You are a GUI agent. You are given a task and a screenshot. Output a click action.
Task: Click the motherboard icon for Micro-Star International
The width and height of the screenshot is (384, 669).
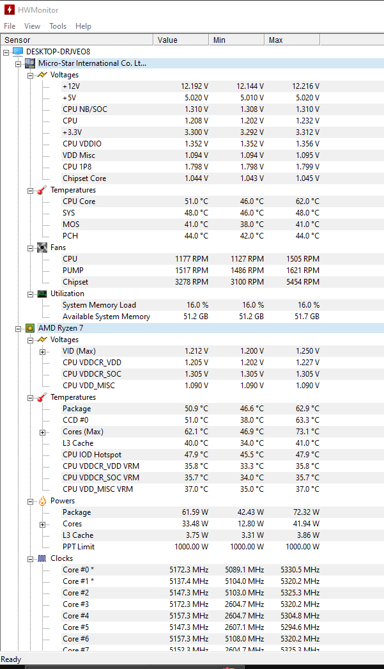point(30,63)
